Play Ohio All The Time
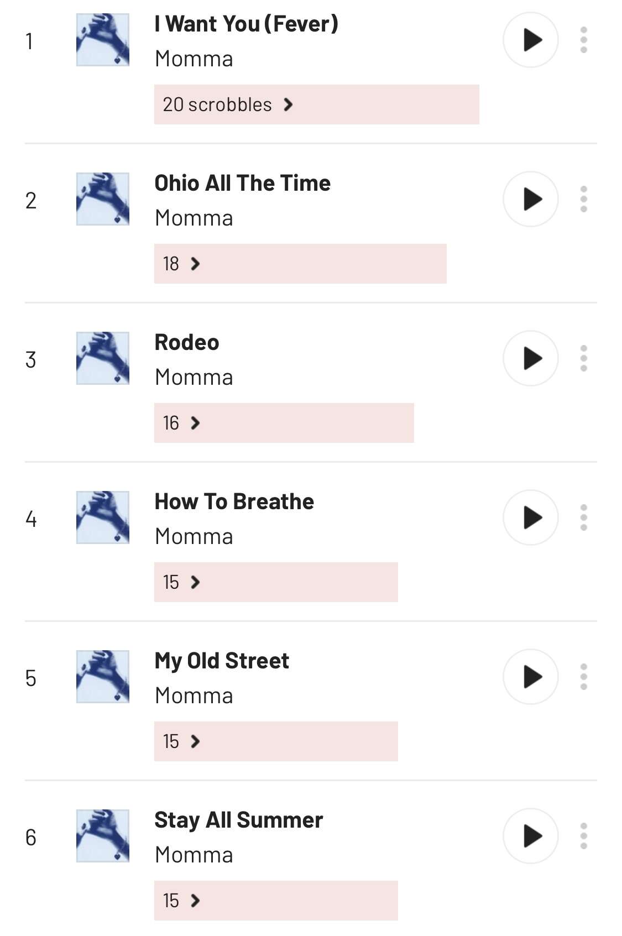 [x=530, y=199]
